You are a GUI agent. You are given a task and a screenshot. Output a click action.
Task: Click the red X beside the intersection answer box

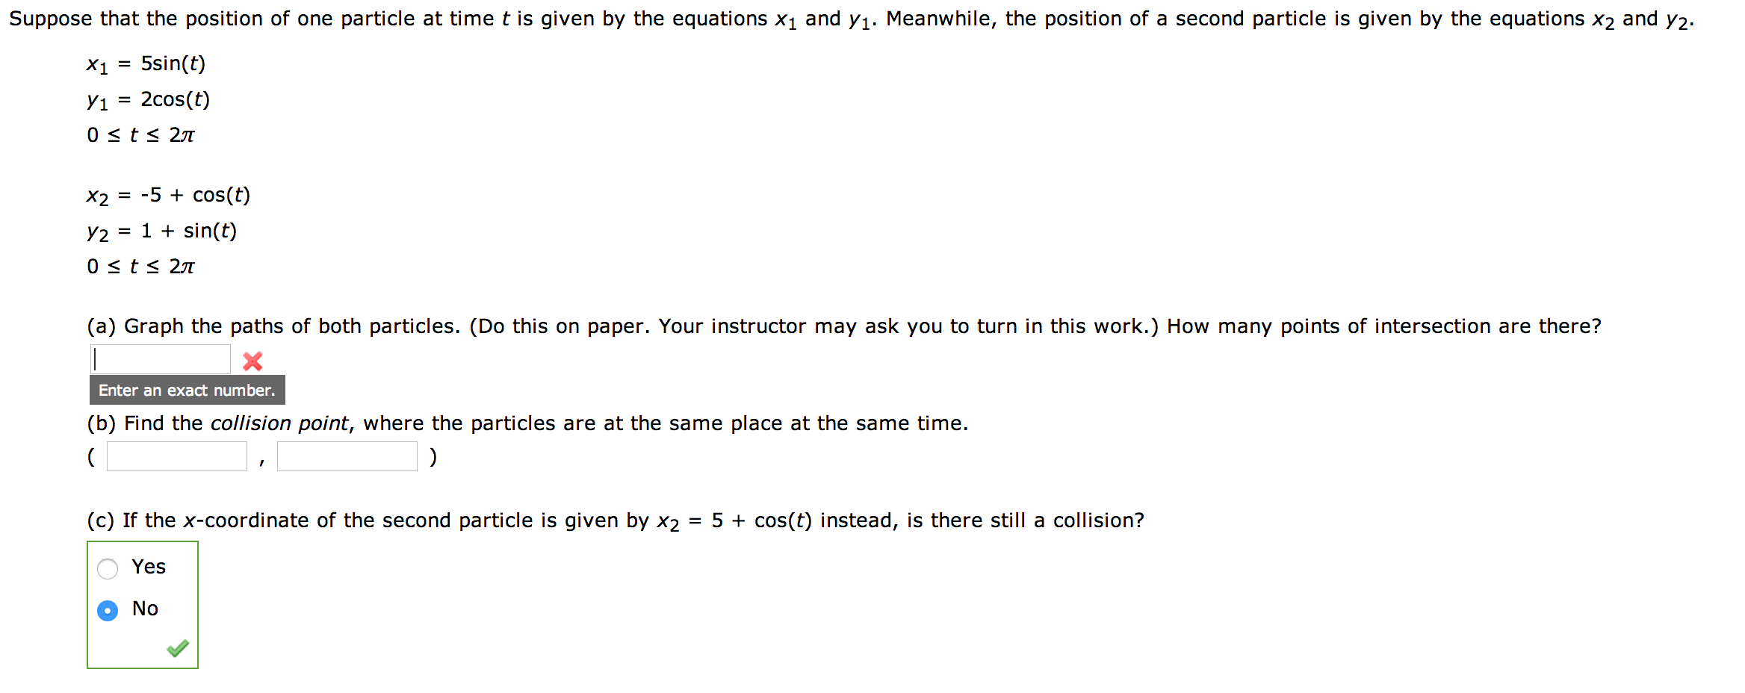[252, 361]
